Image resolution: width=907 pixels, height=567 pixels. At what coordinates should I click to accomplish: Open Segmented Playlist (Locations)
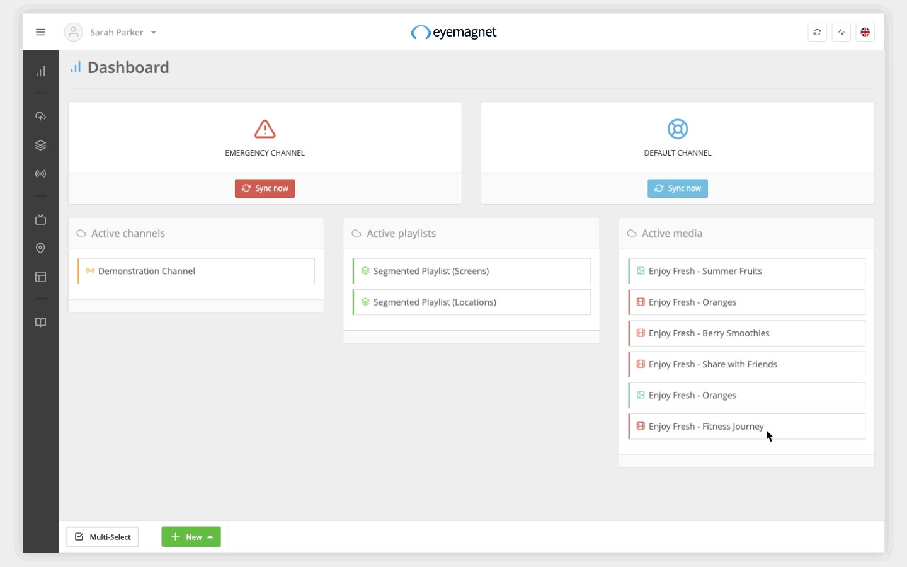[471, 302]
